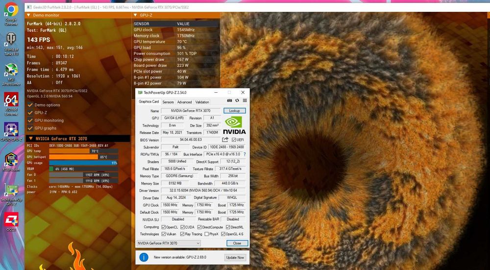Click the Driver Version field
Image resolution: width=490 pixels, height=270 pixels.
click(203, 190)
